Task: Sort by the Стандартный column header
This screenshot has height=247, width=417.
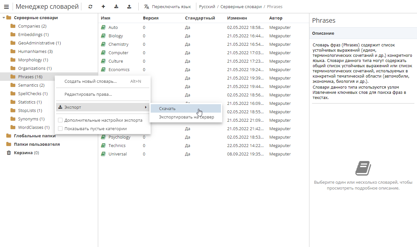Action: pos(200,18)
